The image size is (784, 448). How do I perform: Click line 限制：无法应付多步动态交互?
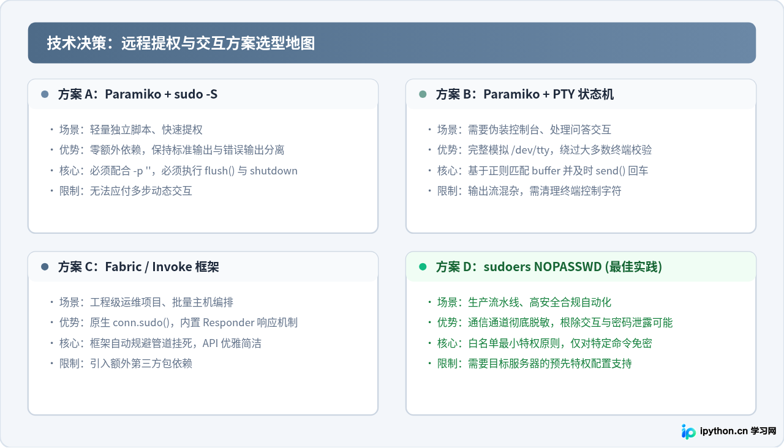tap(126, 191)
